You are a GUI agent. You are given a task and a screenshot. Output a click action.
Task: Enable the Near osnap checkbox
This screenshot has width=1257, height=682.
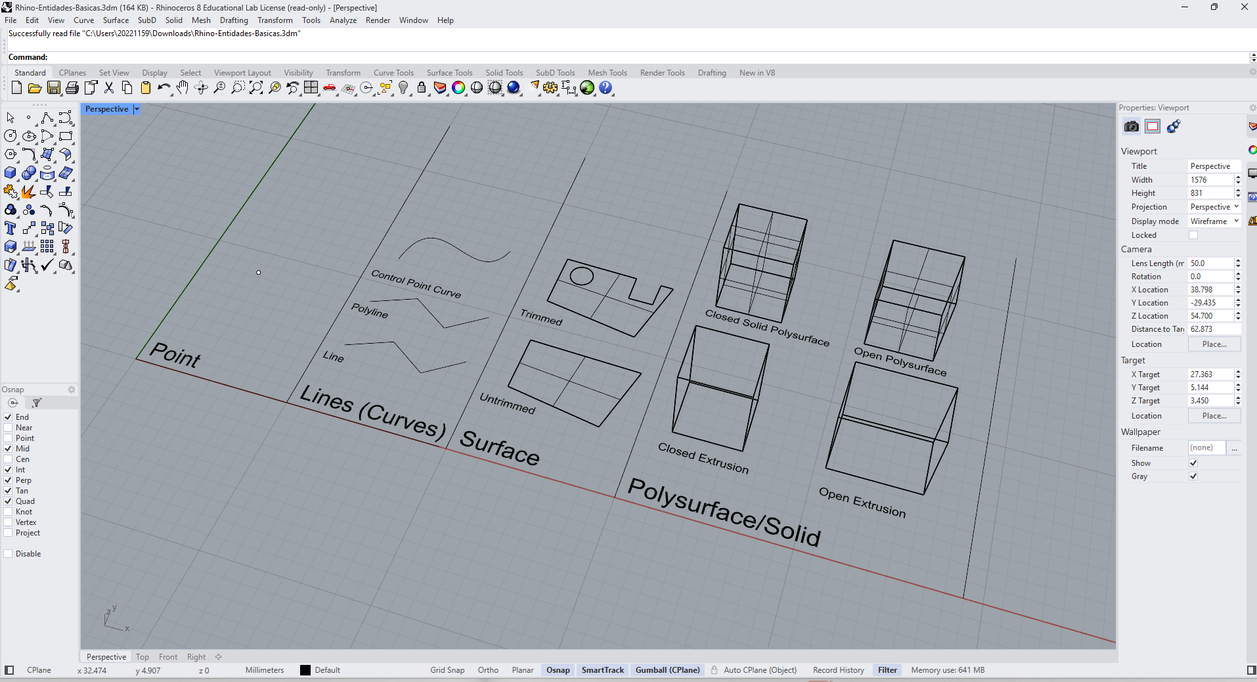click(x=9, y=428)
